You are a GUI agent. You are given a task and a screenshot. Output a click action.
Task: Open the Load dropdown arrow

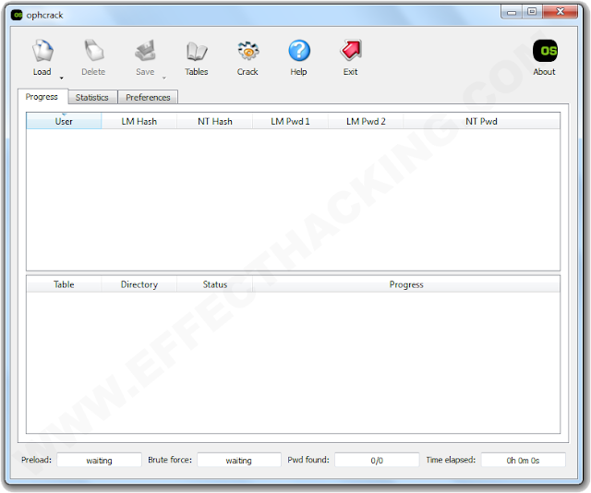62,78
